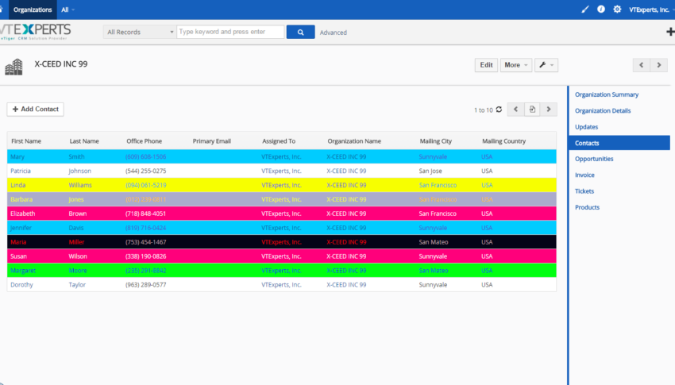Sort by Last Name column header
675x385 pixels.
tap(84, 141)
